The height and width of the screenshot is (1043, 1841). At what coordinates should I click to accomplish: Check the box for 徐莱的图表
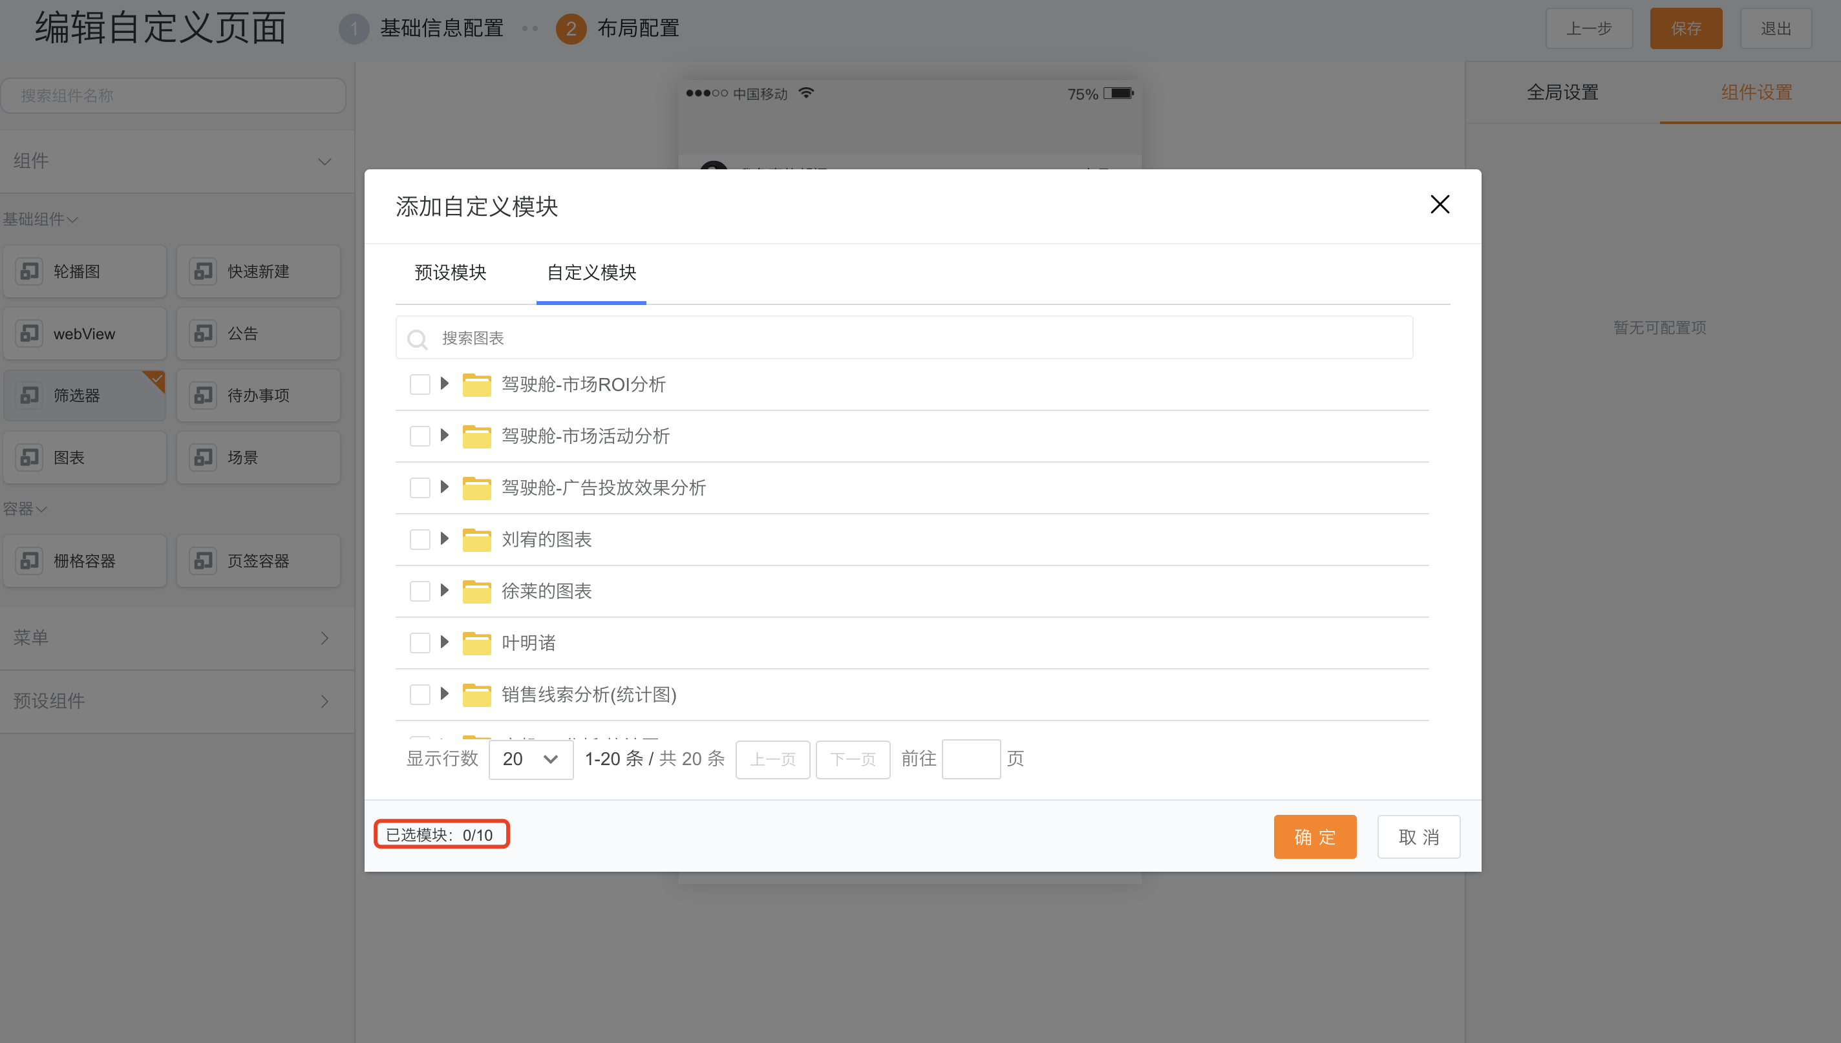point(420,591)
